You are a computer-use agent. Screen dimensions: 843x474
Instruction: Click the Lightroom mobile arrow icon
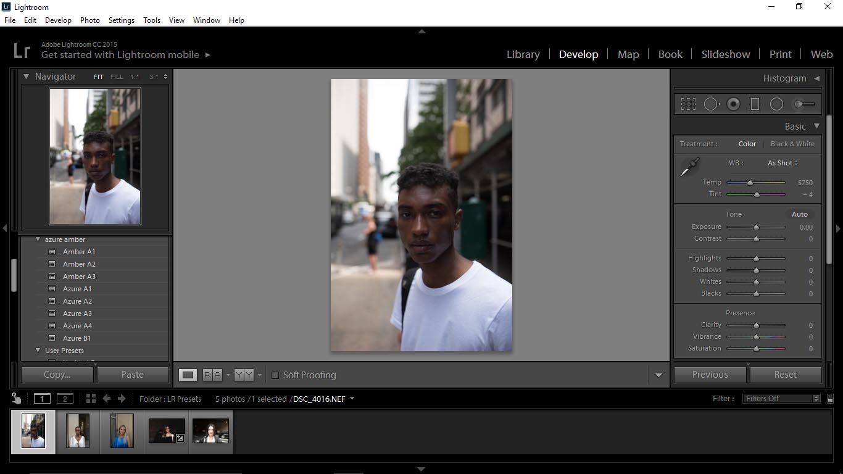click(207, 55)
